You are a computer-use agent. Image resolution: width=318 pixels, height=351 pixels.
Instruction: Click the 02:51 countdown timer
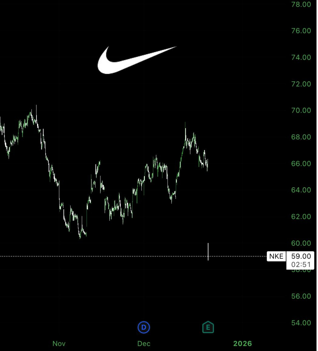(x=301, y=264)
